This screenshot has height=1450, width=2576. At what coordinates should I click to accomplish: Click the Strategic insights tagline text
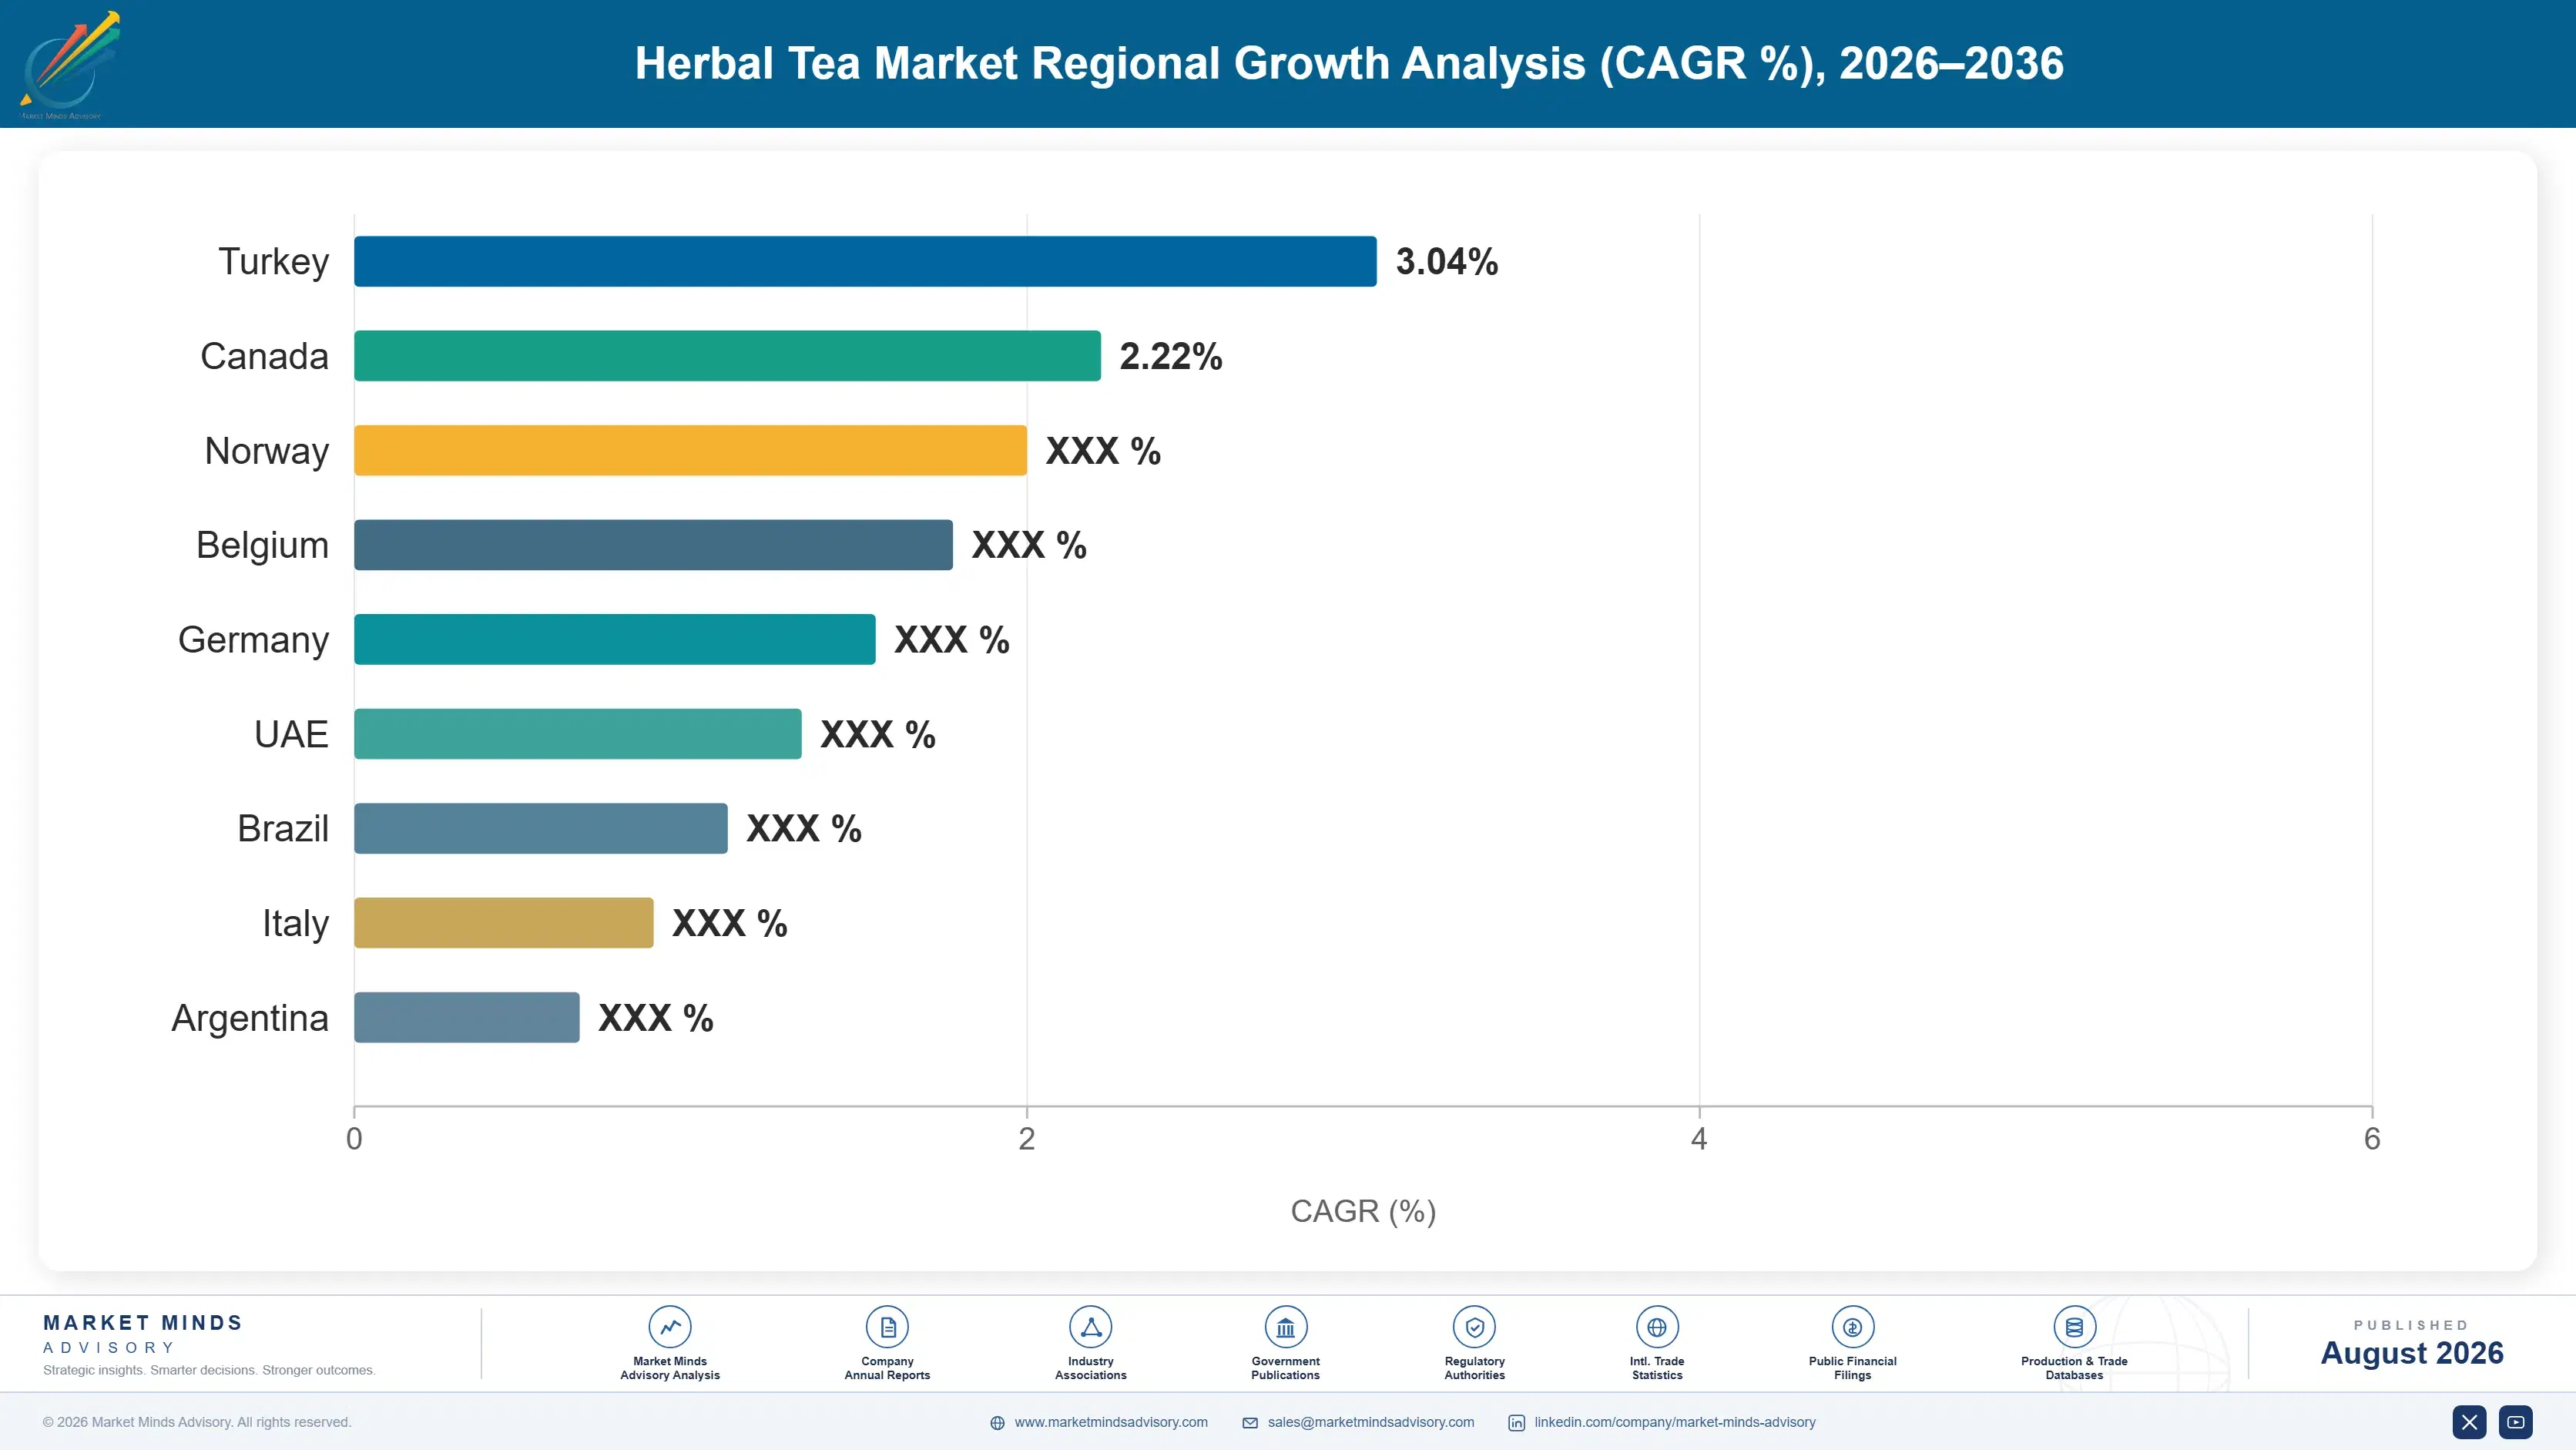point(209,1370)
